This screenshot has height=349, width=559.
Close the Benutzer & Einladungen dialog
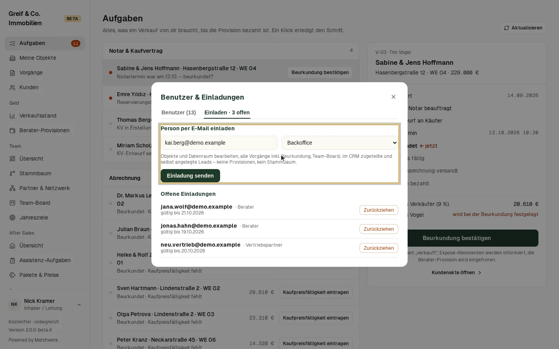(393, 97)
